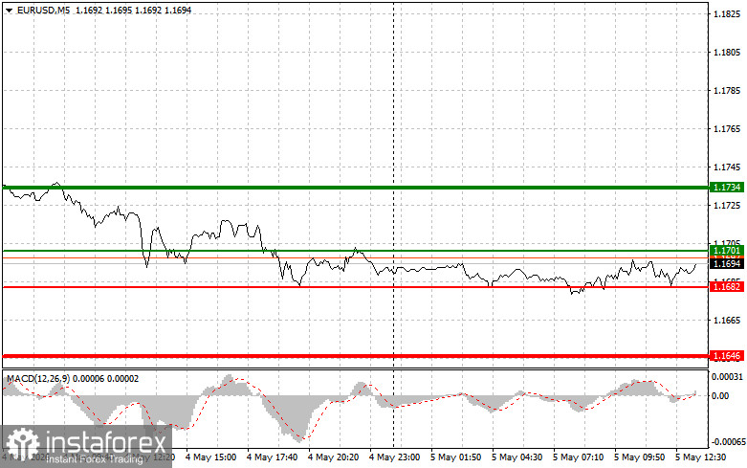Click the green 1.1701 price label

[x=727, y=250]
